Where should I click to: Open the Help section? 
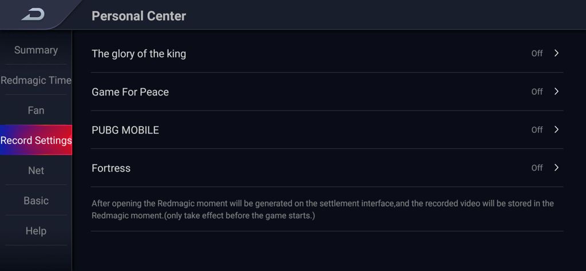[x=36, y=230]
